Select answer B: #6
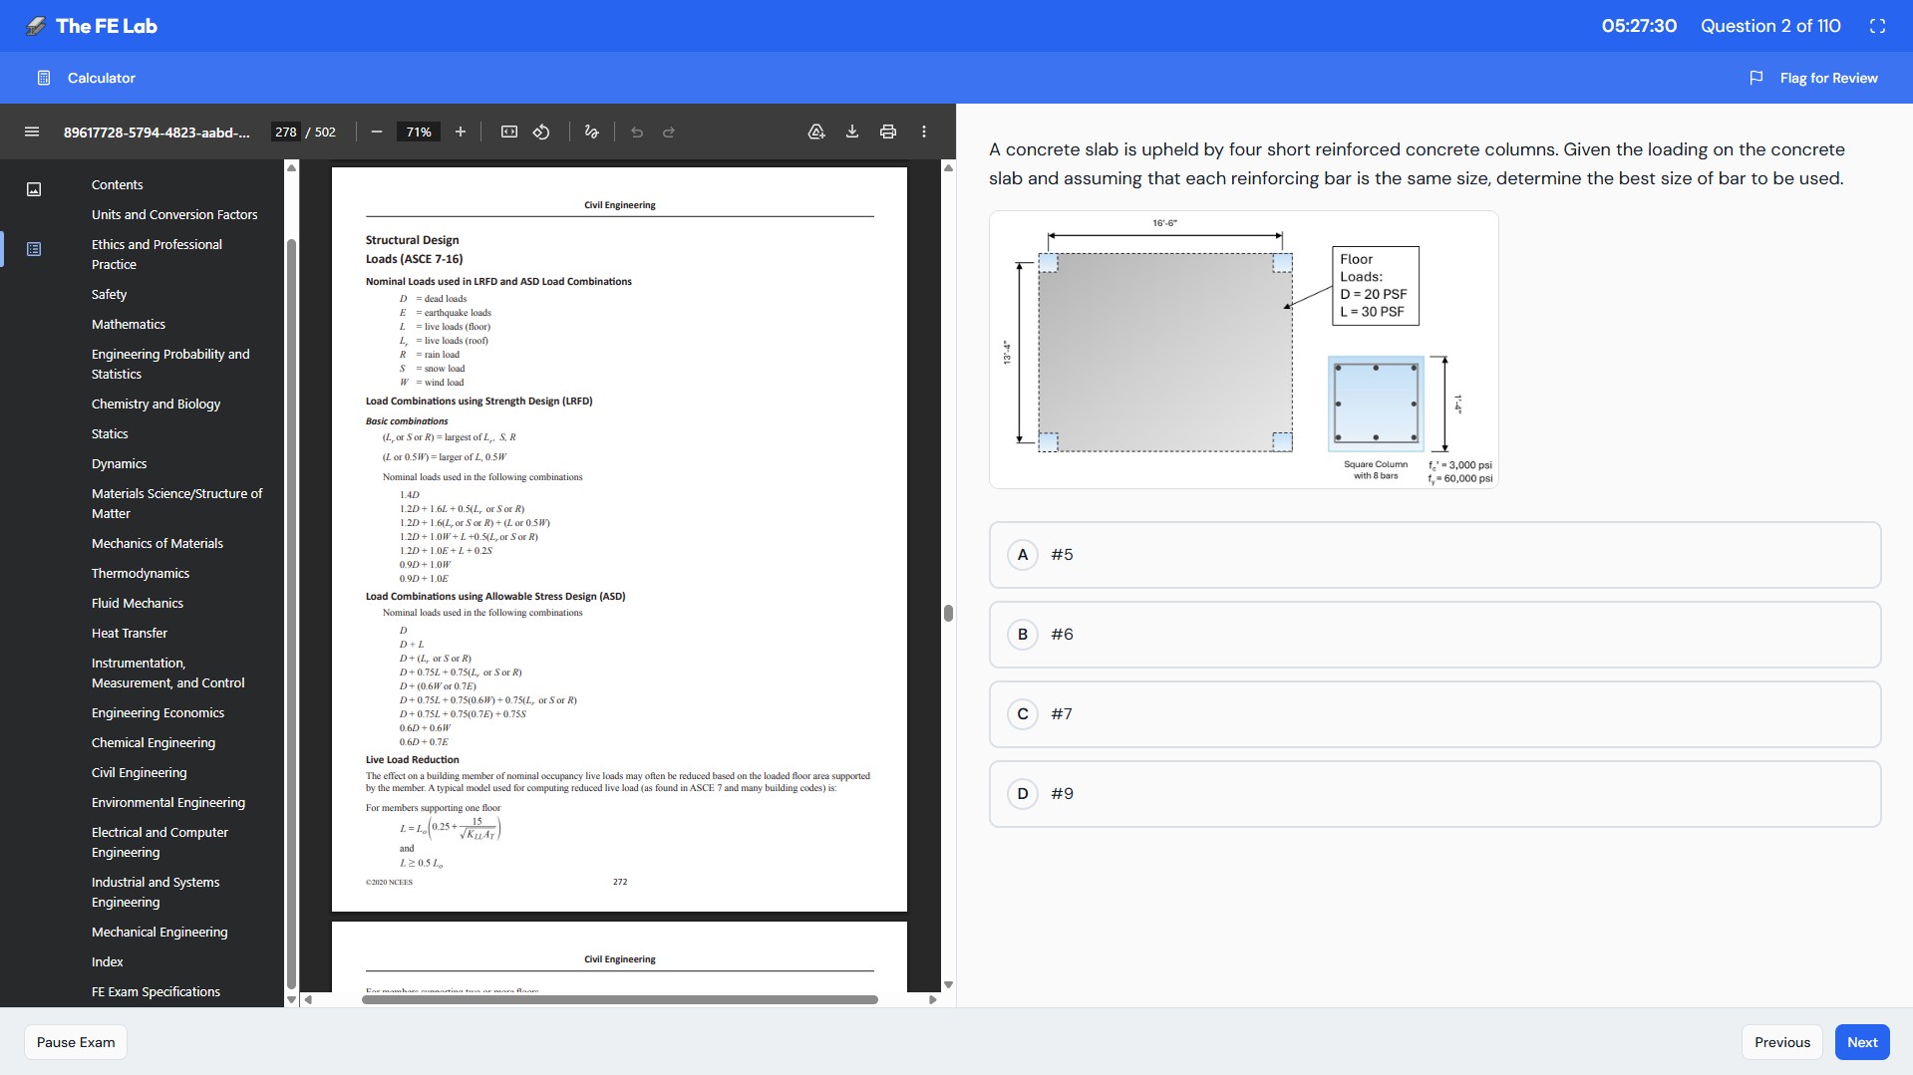The image size is (1913, 1075). tap(1435, 635)
